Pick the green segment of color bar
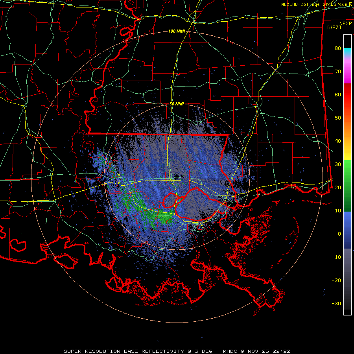The width and height of the screenshot is (354, 354). 347,185
